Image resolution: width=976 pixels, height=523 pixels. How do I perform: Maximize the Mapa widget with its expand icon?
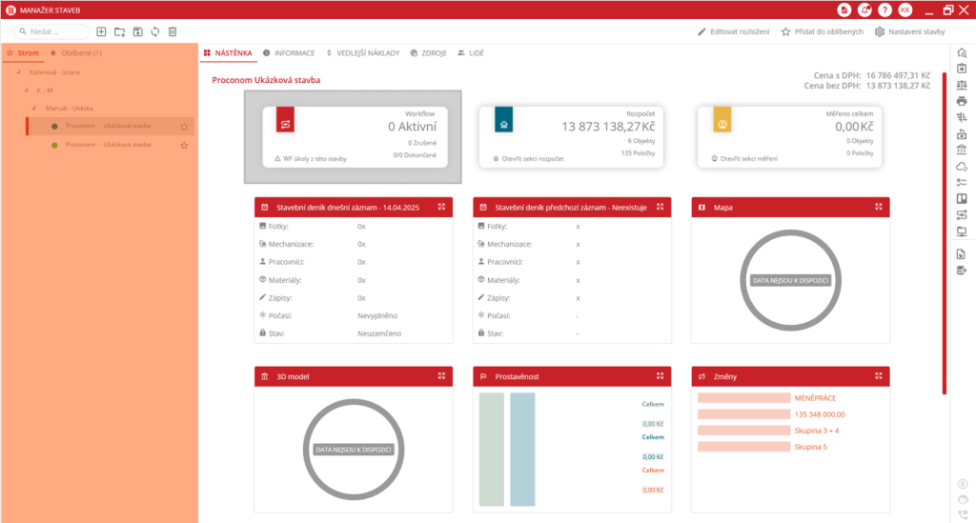878,207
